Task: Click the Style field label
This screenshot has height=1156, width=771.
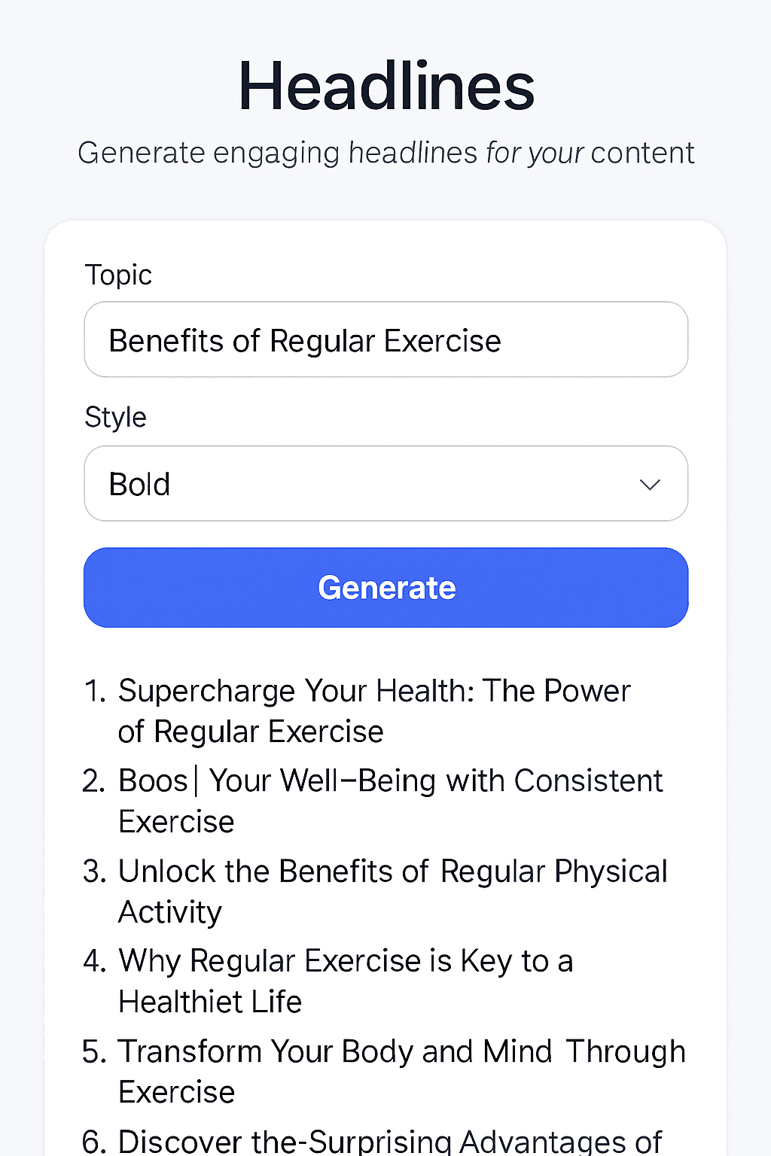Action: coord(115,417)
